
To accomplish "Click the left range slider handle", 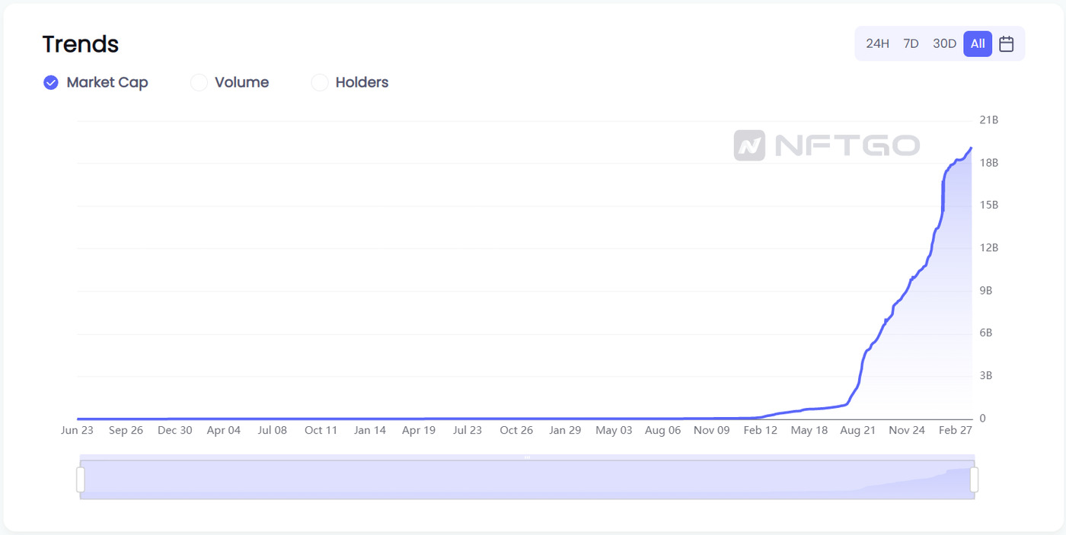I will (81, 479).
